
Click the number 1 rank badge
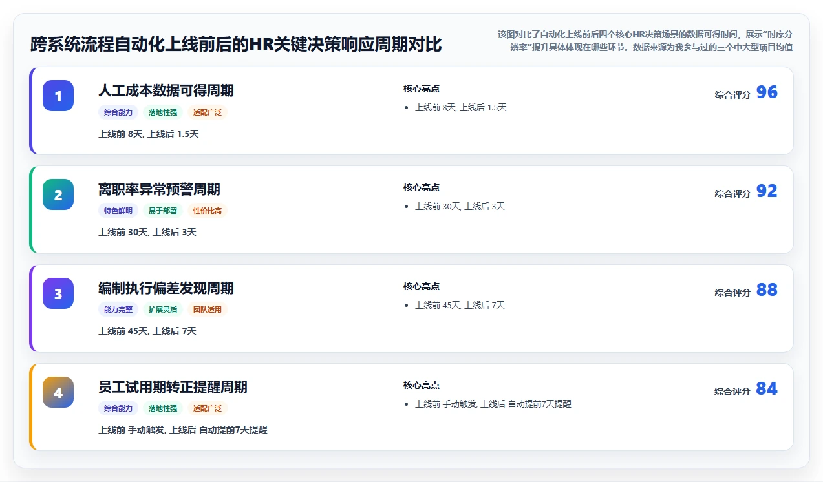tap(58, 96)
